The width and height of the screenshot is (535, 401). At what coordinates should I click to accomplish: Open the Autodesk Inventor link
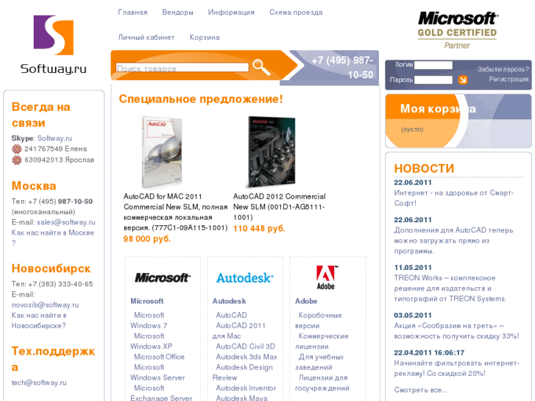pyautogui.click(x=246, y=388)
